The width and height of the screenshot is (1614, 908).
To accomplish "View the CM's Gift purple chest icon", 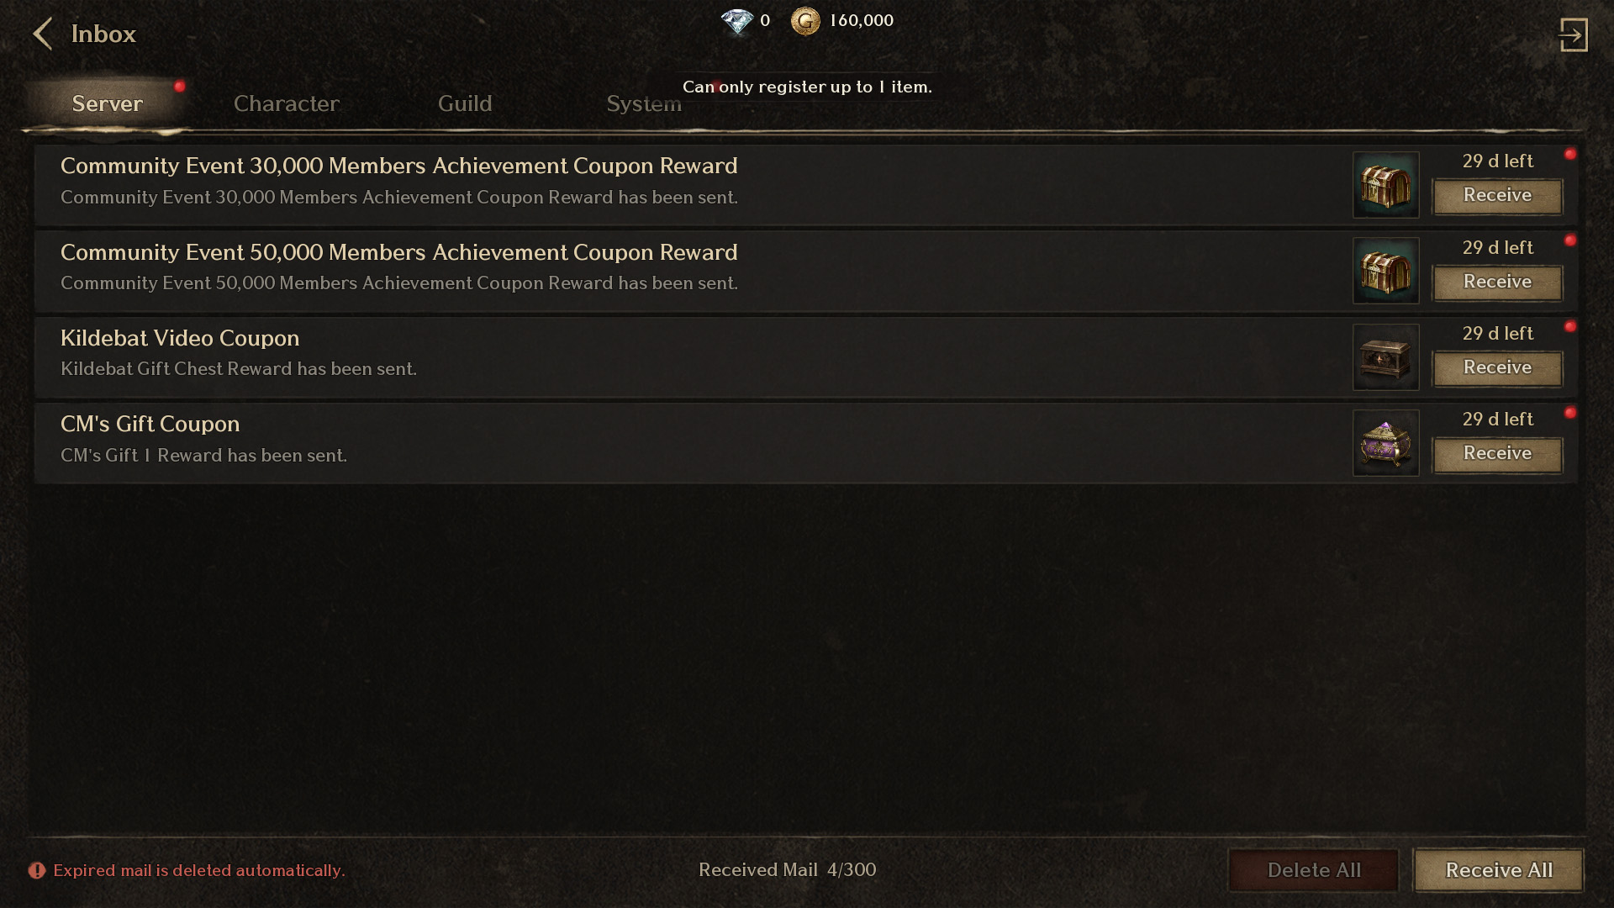I will (1385, 443).
